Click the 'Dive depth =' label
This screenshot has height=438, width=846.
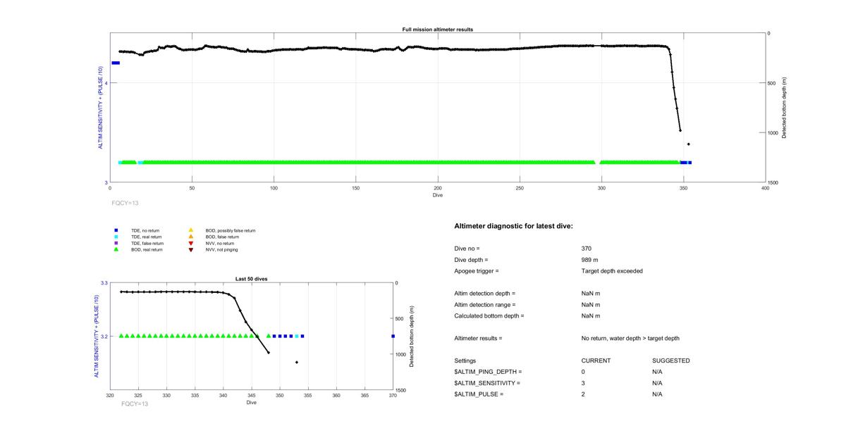point(472,260)
